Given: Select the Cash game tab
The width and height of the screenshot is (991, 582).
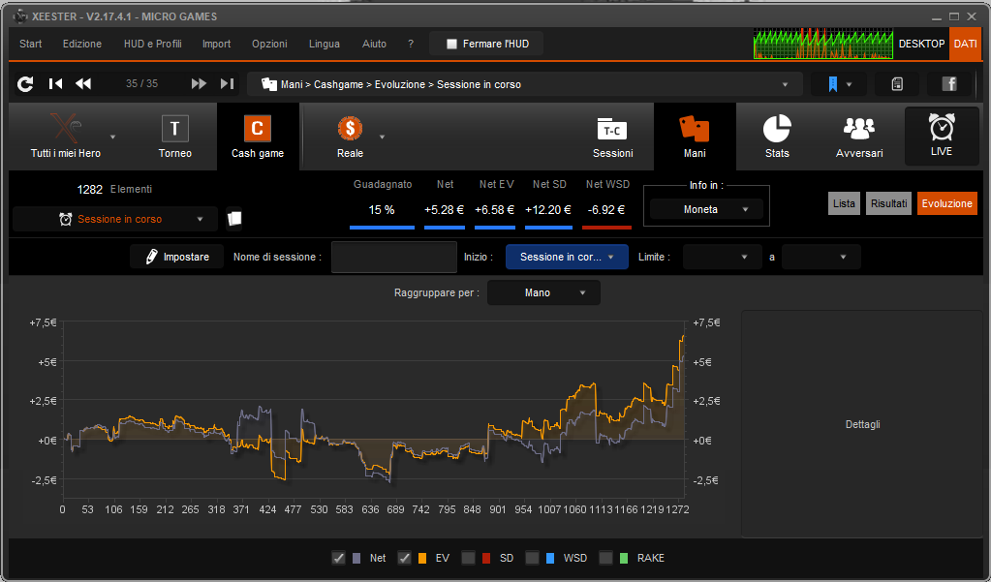Looking at the screenshot, I should click(258, 137).
